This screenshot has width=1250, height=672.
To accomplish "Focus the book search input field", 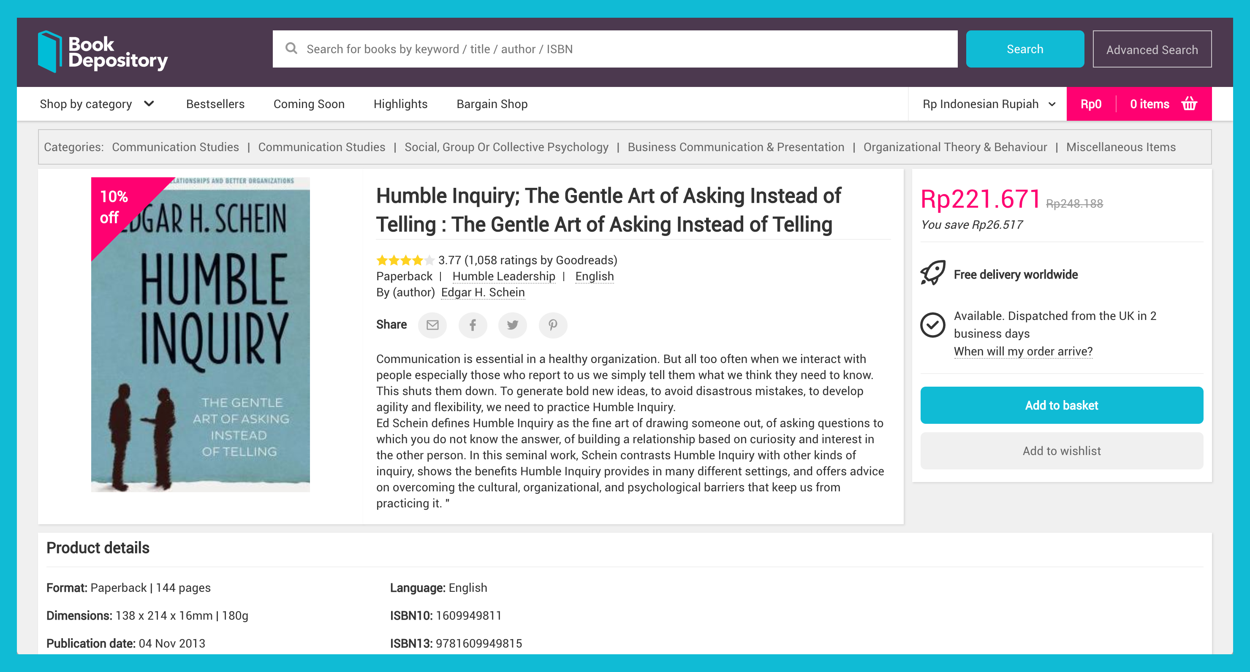I will 615,49.
